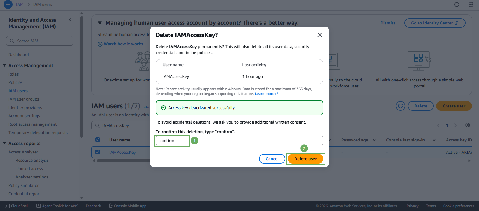Click Cancel in the delete dialog
479x211 pixels.
(272, 159)
